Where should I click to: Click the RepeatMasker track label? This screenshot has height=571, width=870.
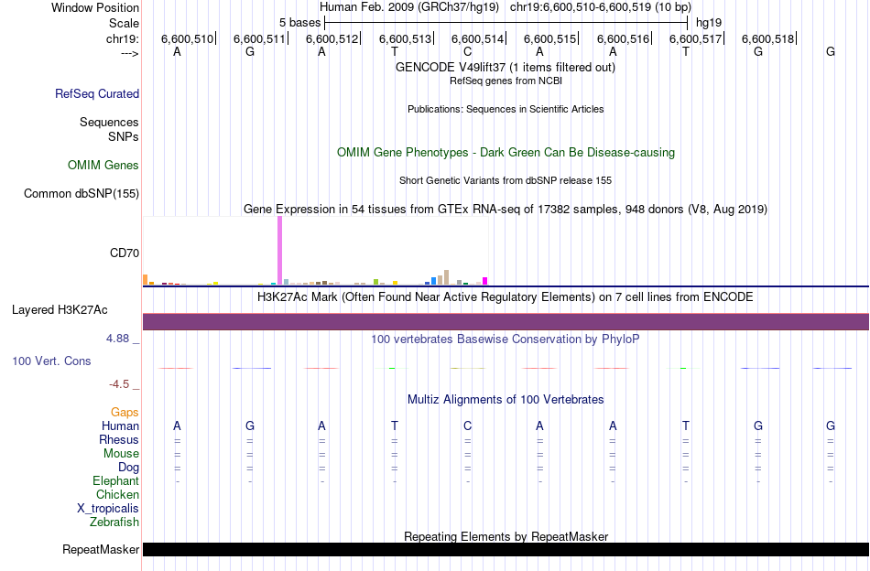(x=101, y=549)
